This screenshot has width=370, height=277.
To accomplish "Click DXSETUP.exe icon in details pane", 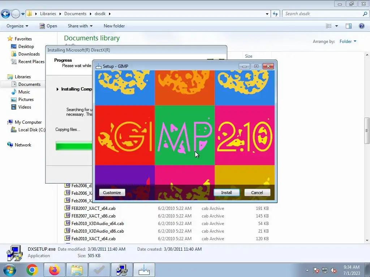I will (14, 253).
